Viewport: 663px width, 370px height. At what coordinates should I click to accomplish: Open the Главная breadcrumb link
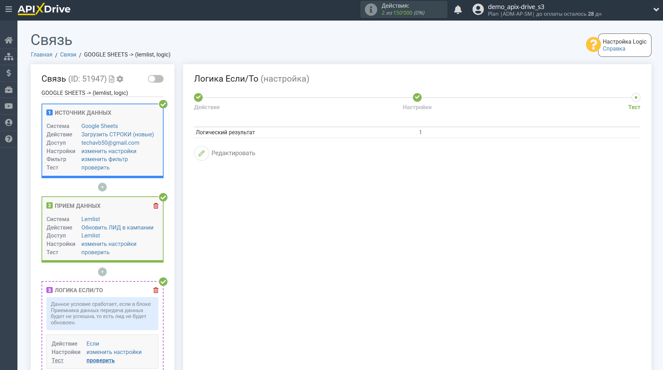pos(42,54)
